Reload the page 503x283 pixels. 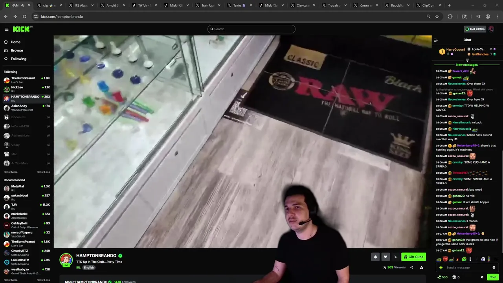point(24,17)
